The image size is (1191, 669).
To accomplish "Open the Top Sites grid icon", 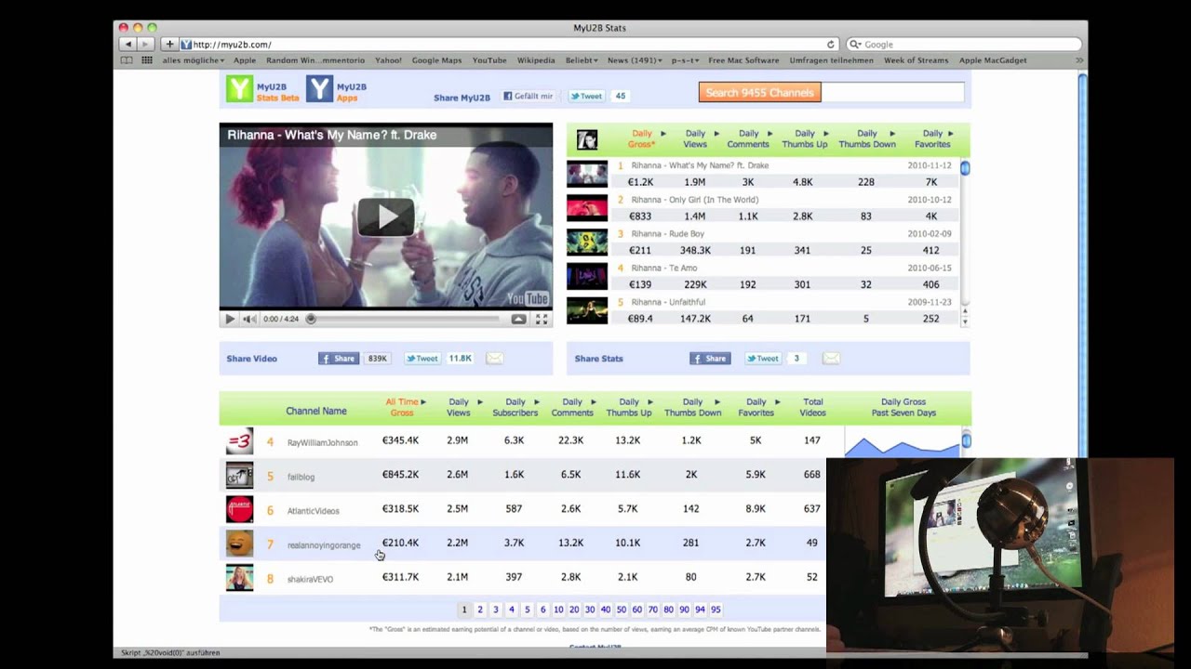I will point(147,60).
